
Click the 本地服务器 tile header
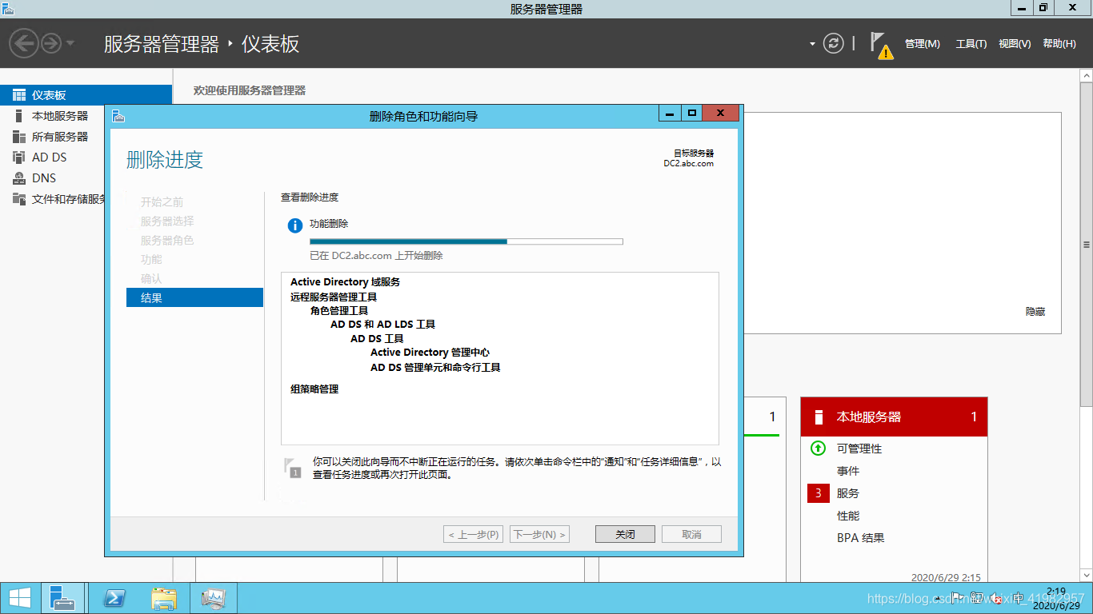tap(894, 417)
